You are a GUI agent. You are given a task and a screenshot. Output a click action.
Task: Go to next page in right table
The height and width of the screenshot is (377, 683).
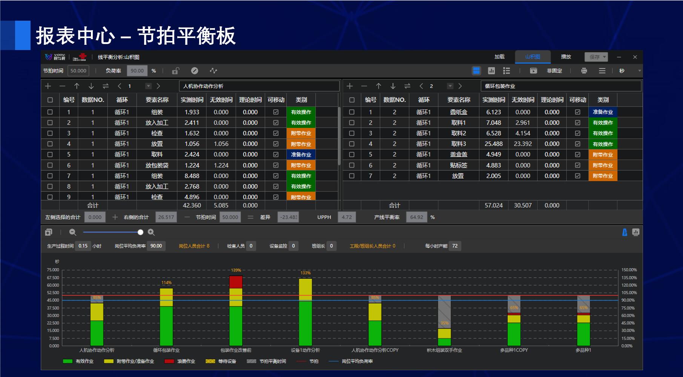460,86
